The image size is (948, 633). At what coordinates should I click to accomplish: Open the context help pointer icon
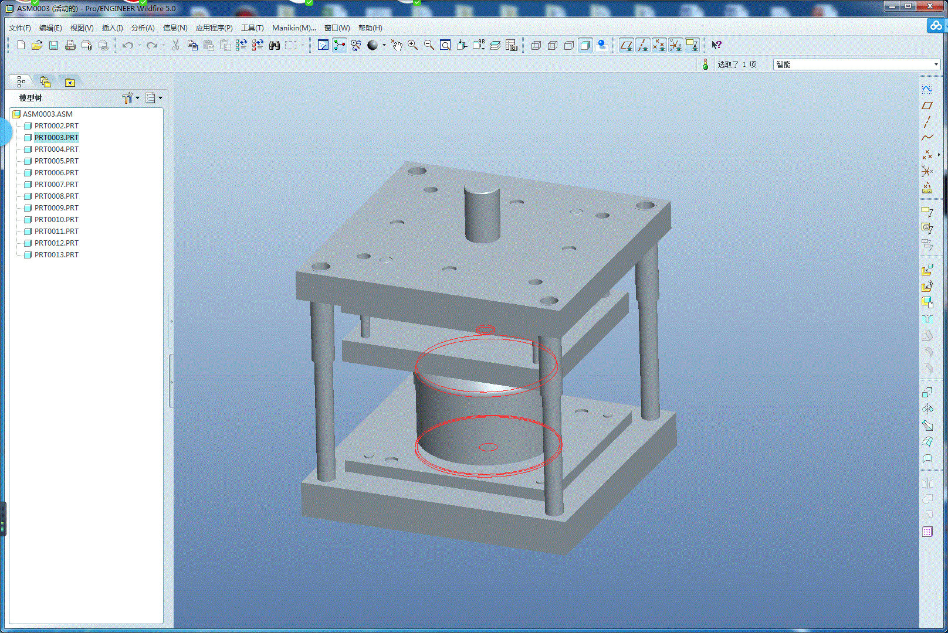click(716, 45)
